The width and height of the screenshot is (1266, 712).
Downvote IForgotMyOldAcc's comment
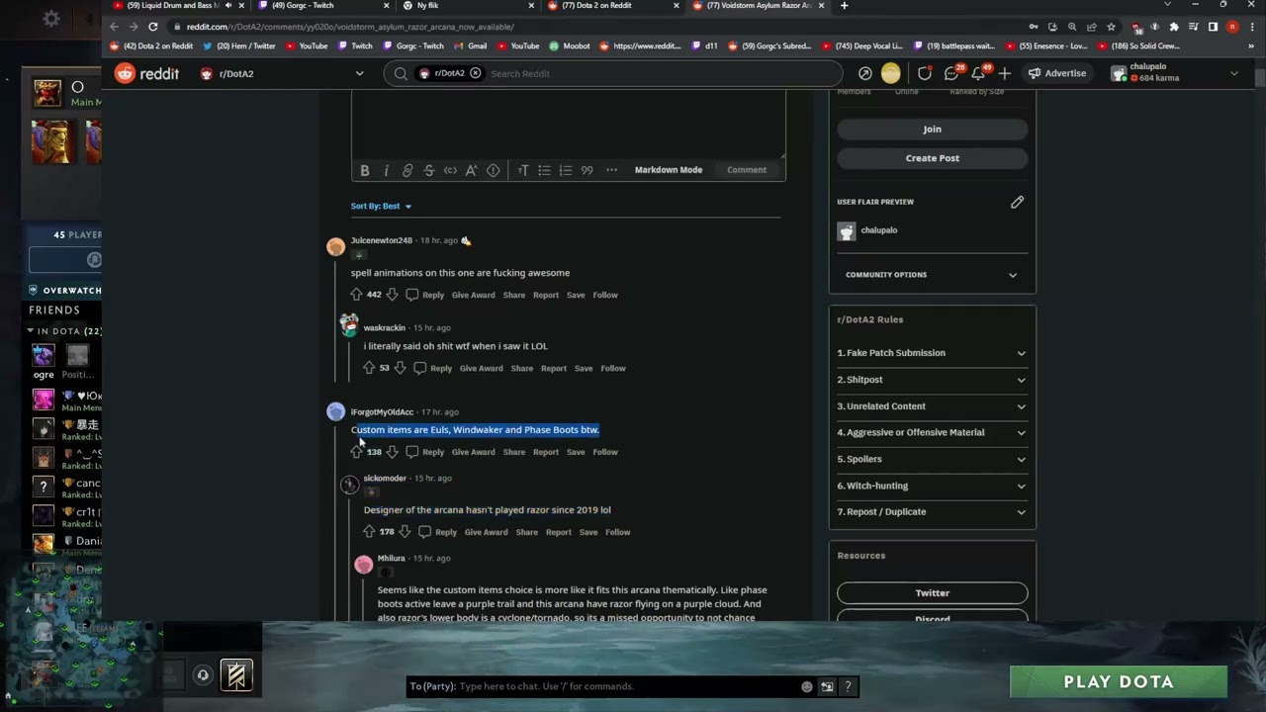tap(392, 452)
